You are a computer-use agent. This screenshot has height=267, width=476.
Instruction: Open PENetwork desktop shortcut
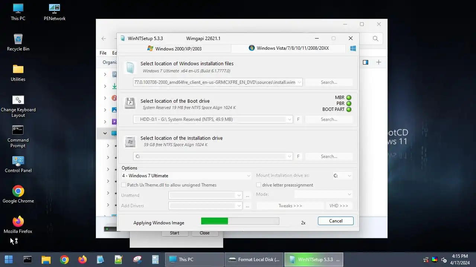click(54, 12)
